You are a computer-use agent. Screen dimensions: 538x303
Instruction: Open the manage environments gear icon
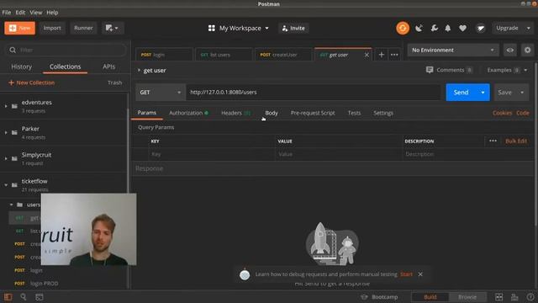coord(527,50)
